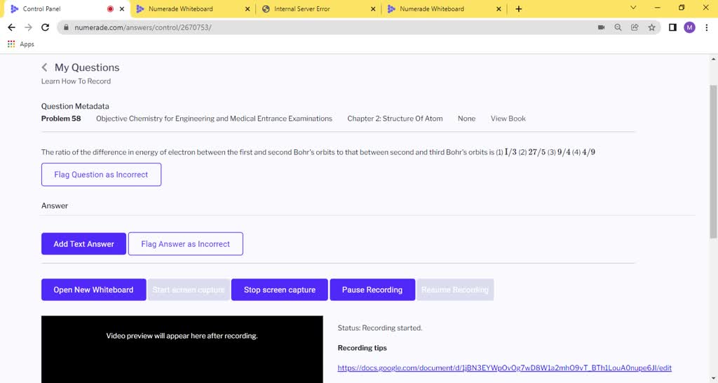Close the first Numerade Whiteboard tab
The height and width of the screenshot is (383, 718).
[247, 9]
